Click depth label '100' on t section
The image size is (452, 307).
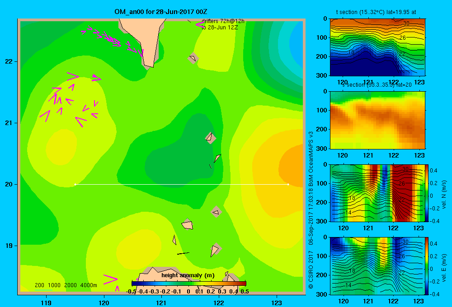pyautogui.click(x=322, y=37)
